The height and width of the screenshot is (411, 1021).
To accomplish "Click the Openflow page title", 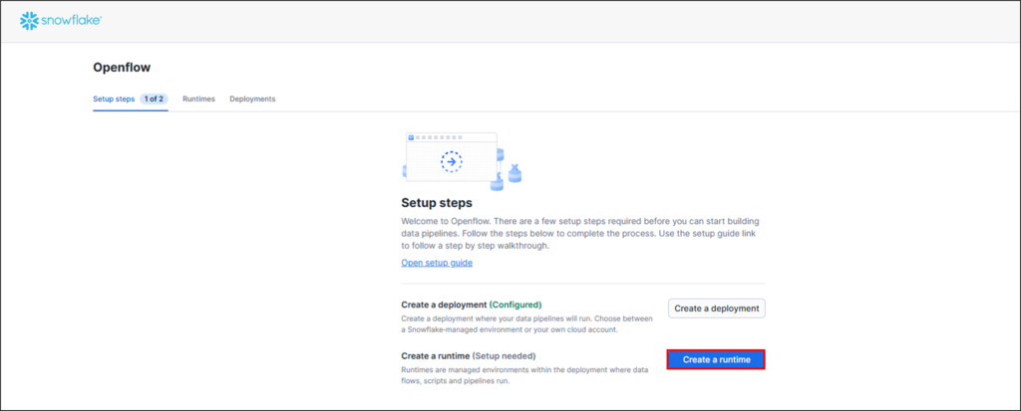I will (x=122, y=68).
